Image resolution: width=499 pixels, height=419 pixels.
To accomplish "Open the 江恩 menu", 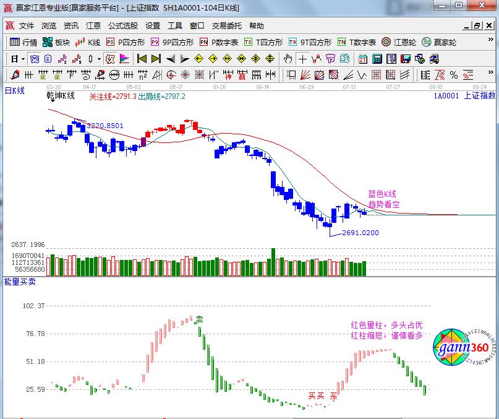I will coord(93,26).
